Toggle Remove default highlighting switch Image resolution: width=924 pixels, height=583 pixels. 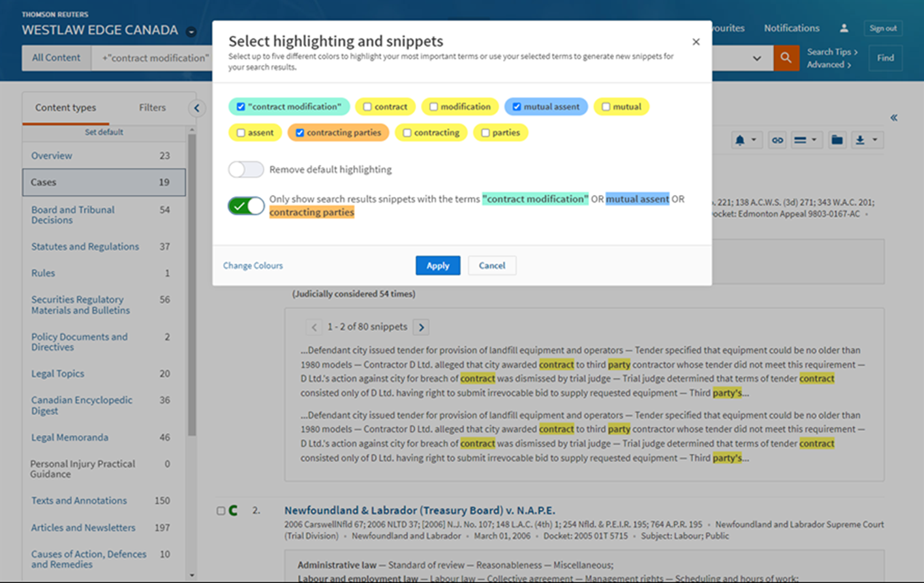point(246,170)
